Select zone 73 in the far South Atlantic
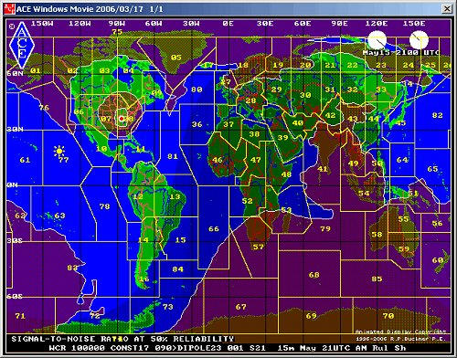The height and width of the screenshot is (358, 457). (x=167, y=307)
